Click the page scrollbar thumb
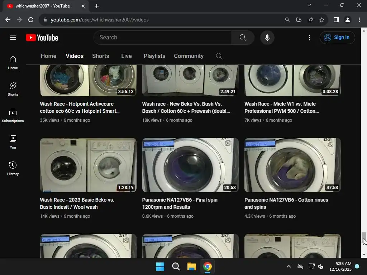Image resolution: width=367 pixels, height=275 pixels. point(364,238)
